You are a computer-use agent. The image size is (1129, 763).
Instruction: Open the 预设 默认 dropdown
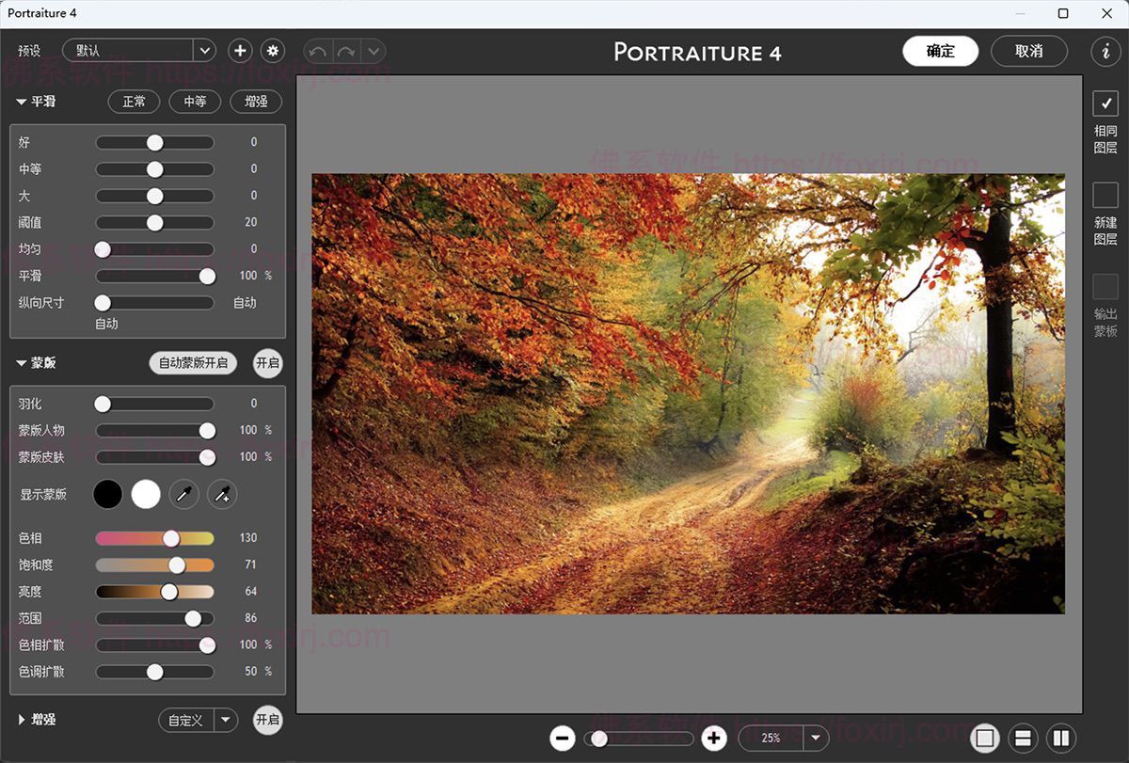click(205, 51)
